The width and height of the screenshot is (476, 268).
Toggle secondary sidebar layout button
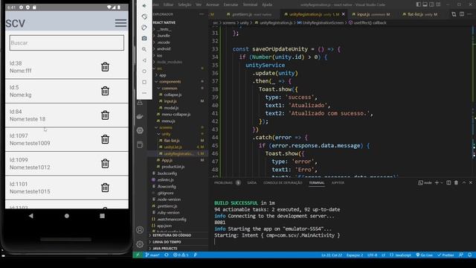431,4
